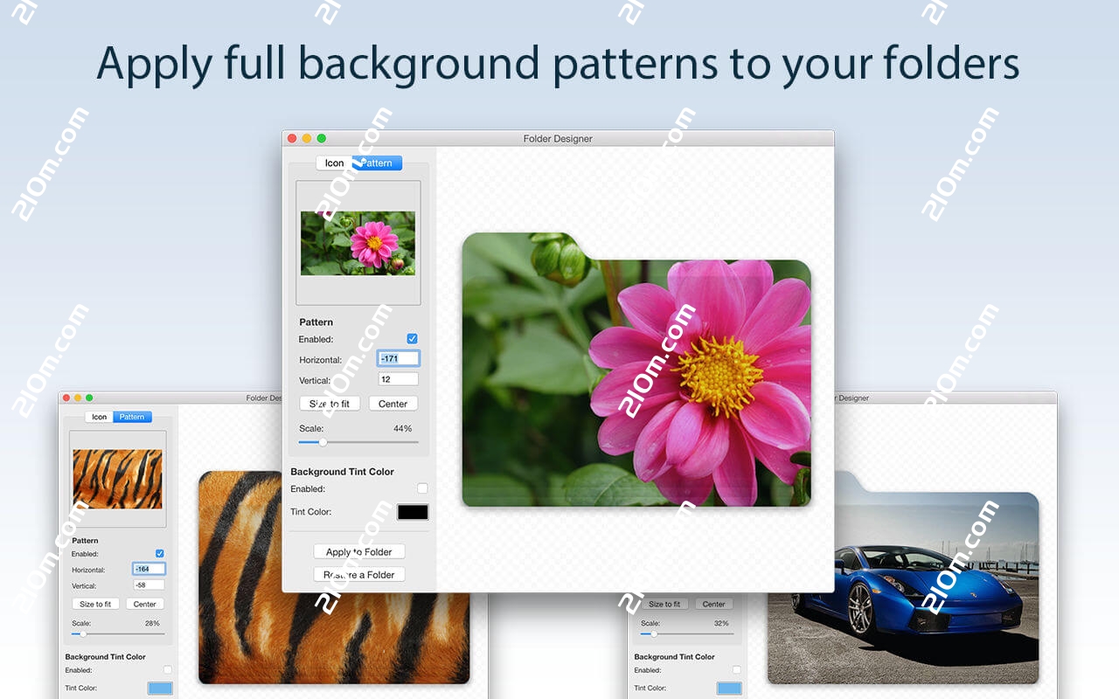Click the Vertical input showing 12
The image size is (1119, 699).
click(x=398, y=378)
